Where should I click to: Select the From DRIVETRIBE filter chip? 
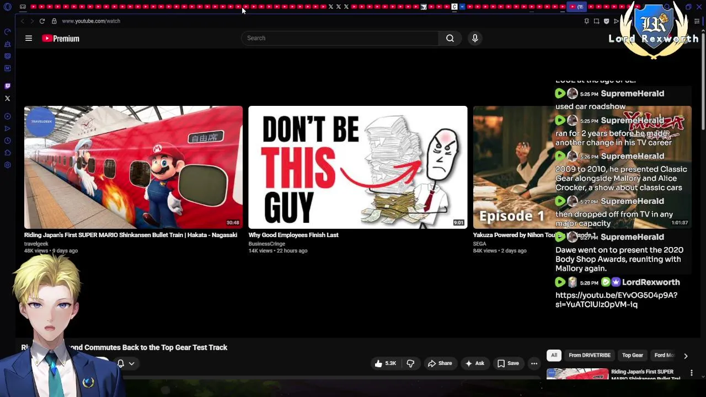click(x=589, y=356)
